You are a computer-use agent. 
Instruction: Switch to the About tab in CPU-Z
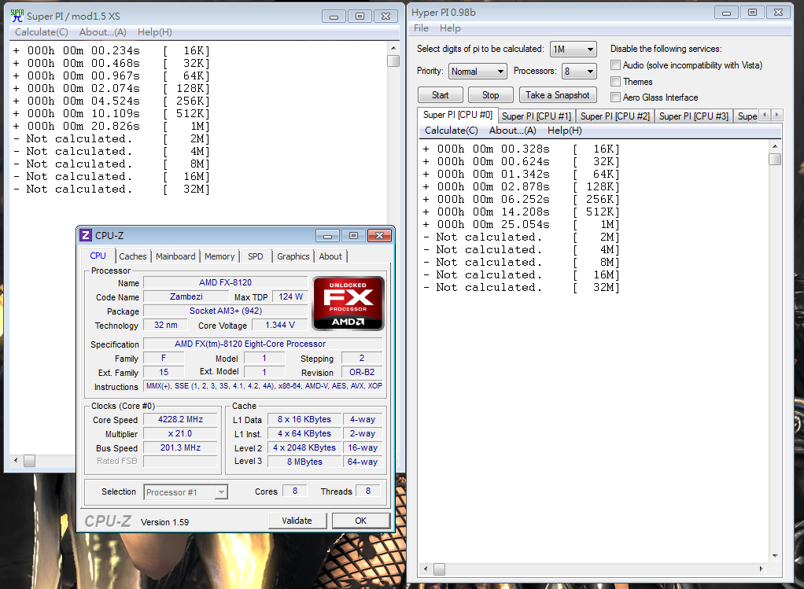330,256
